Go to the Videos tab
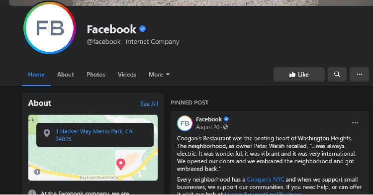 click(127, 75)
